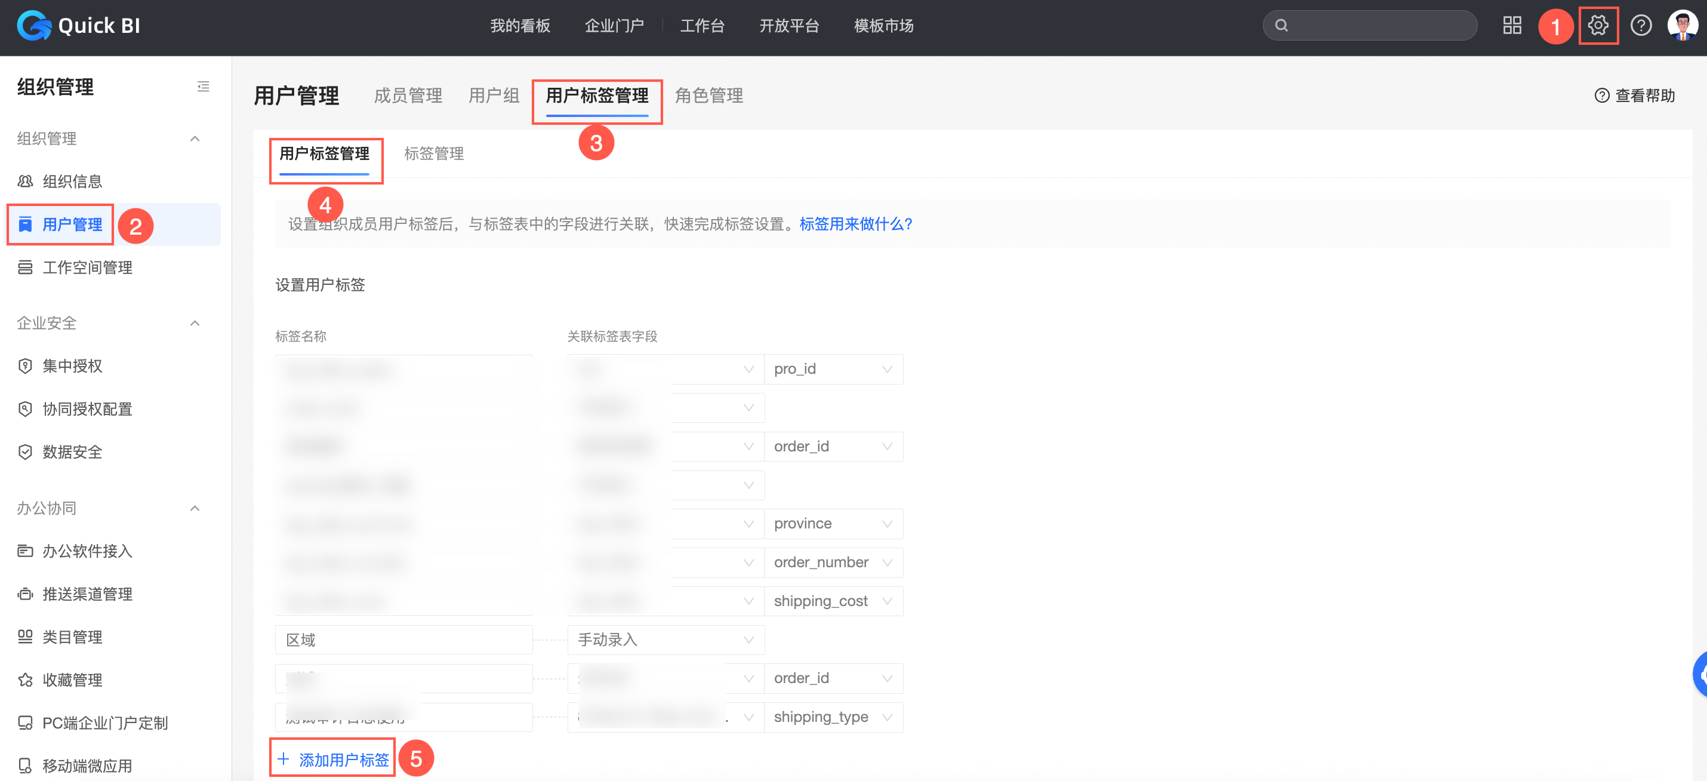This screenshot has width=1707, height=781.
Task: Open the shipping_type field dropdown
Action: (833, 717)
